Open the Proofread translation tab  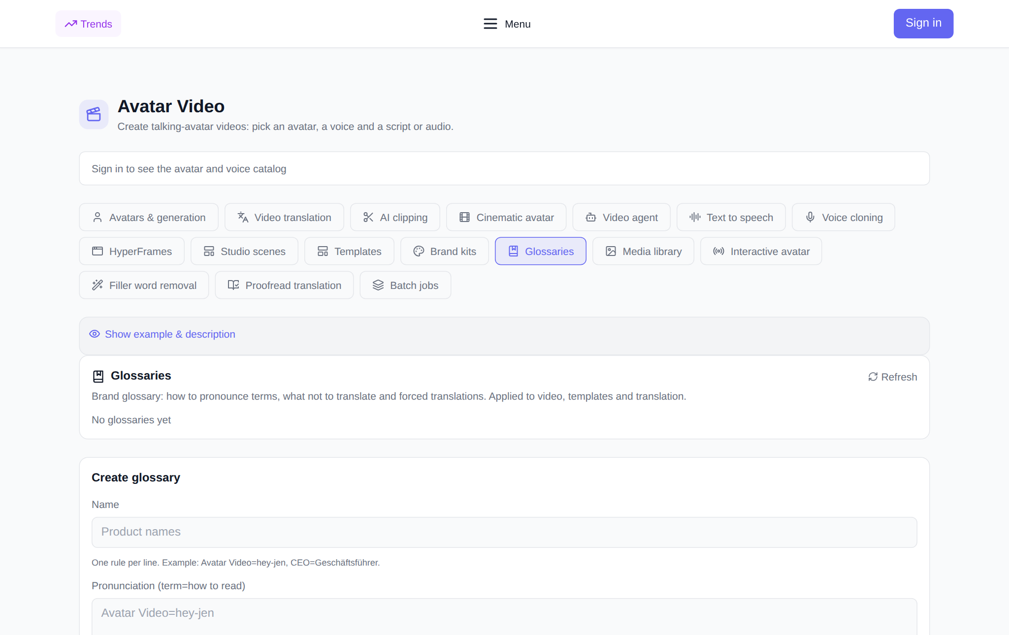click(284, 285)
